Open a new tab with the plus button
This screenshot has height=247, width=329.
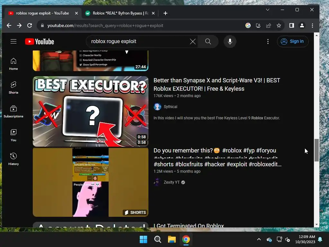165,13
